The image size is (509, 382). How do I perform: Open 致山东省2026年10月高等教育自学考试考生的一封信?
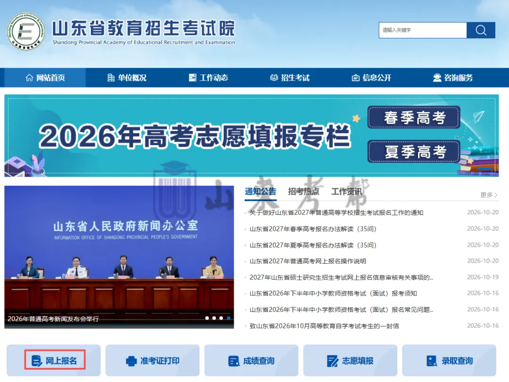(324, 326)
